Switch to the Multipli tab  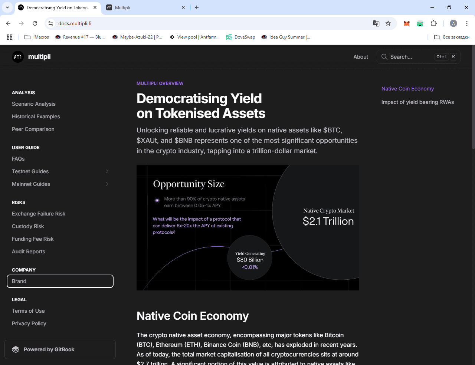coord(145,7)
